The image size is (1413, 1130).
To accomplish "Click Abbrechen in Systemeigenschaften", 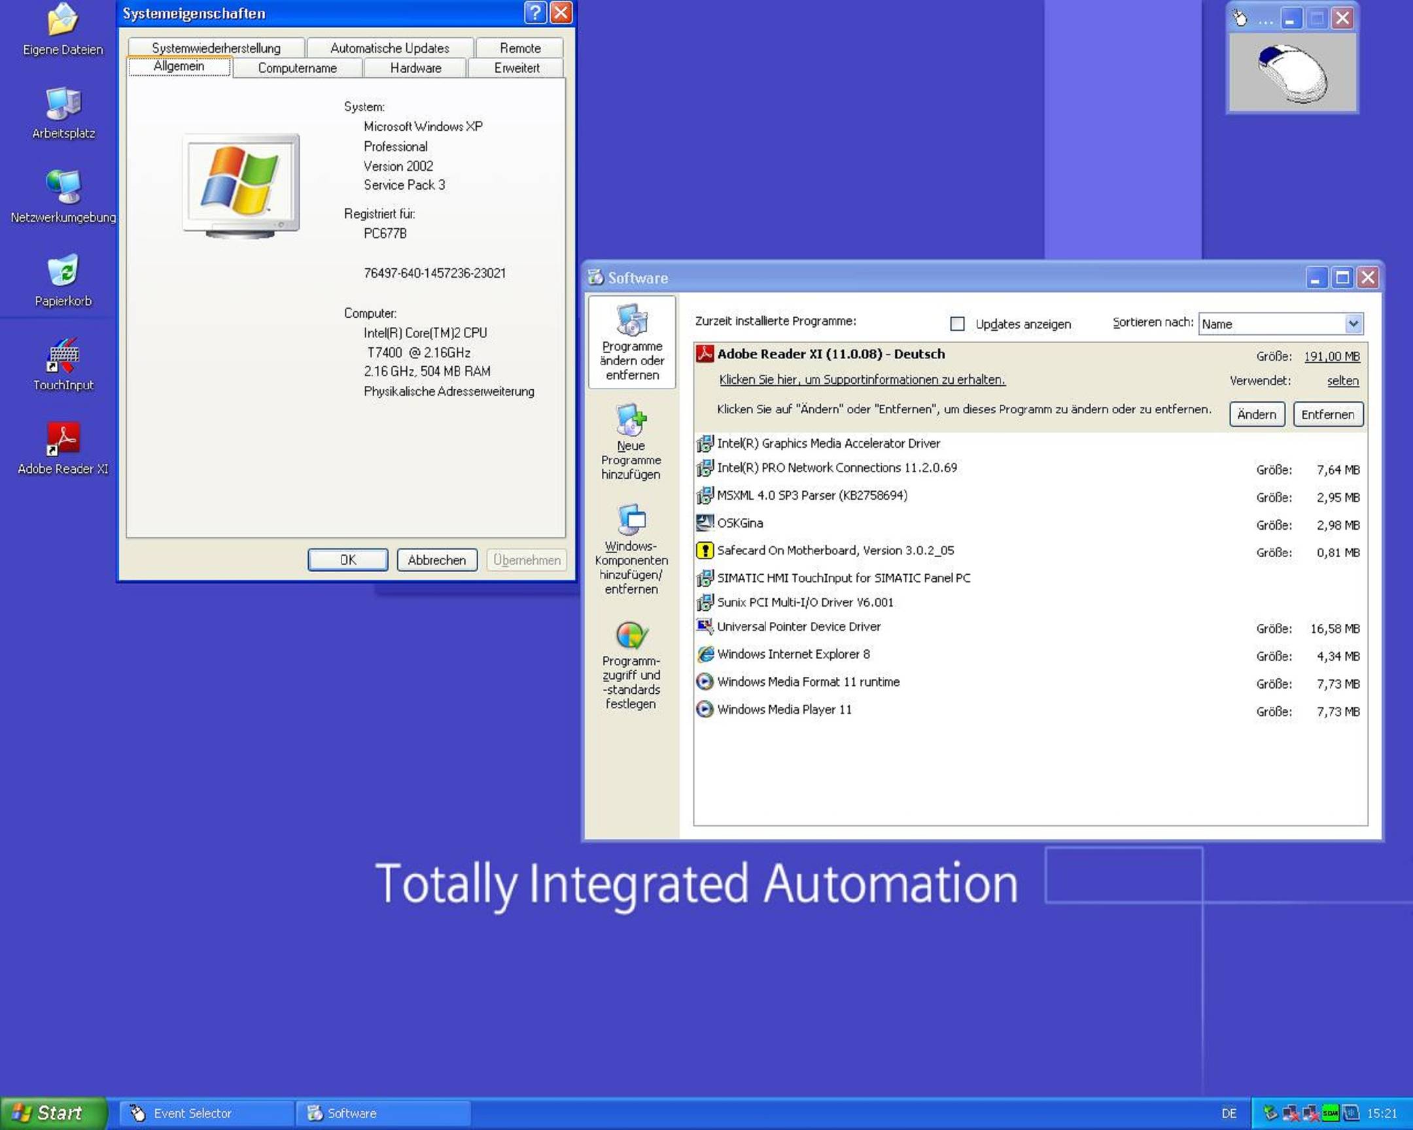I will click(x=436, y=560).
